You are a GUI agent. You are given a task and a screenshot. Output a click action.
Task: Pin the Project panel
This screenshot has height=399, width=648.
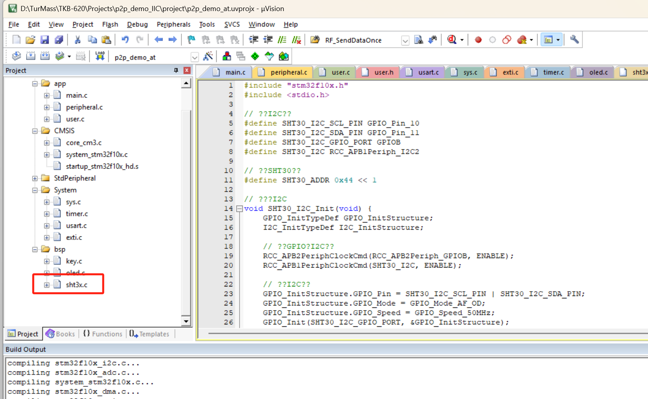[176, 70]
